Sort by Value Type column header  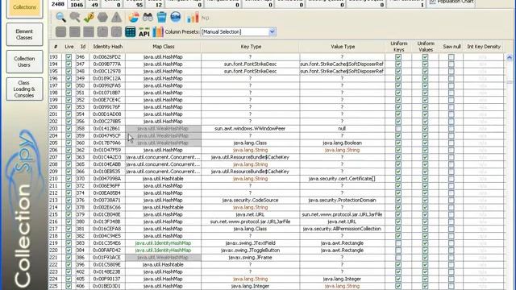pyautogui.click(x=342, y=47)
